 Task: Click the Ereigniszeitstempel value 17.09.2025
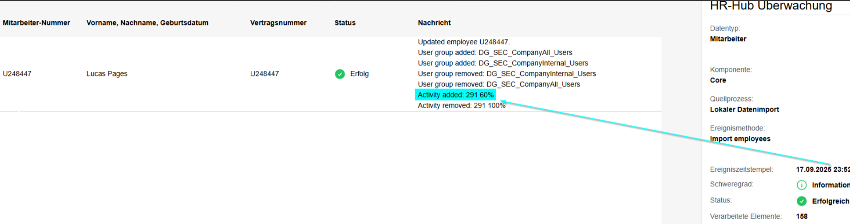coord(822,170)
